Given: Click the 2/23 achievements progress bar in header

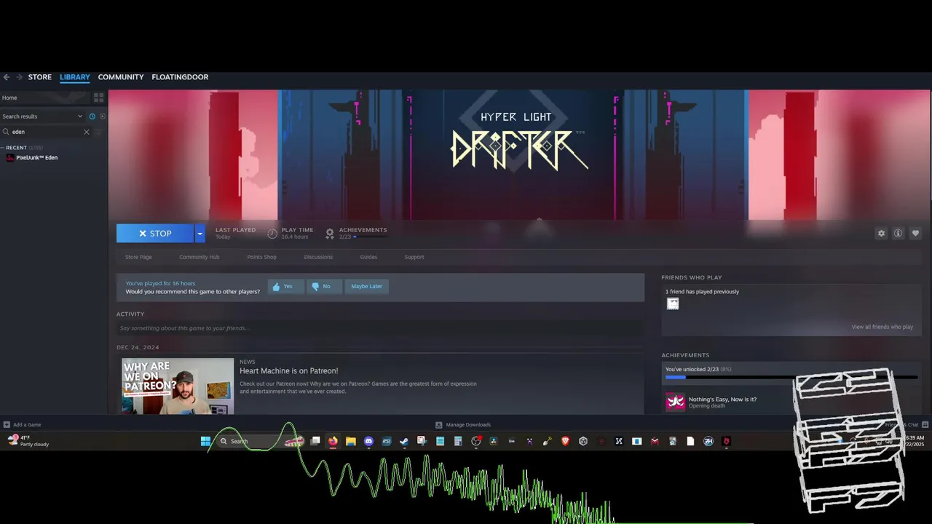Looking at the screenshot, I should click(x=370, y=237).
